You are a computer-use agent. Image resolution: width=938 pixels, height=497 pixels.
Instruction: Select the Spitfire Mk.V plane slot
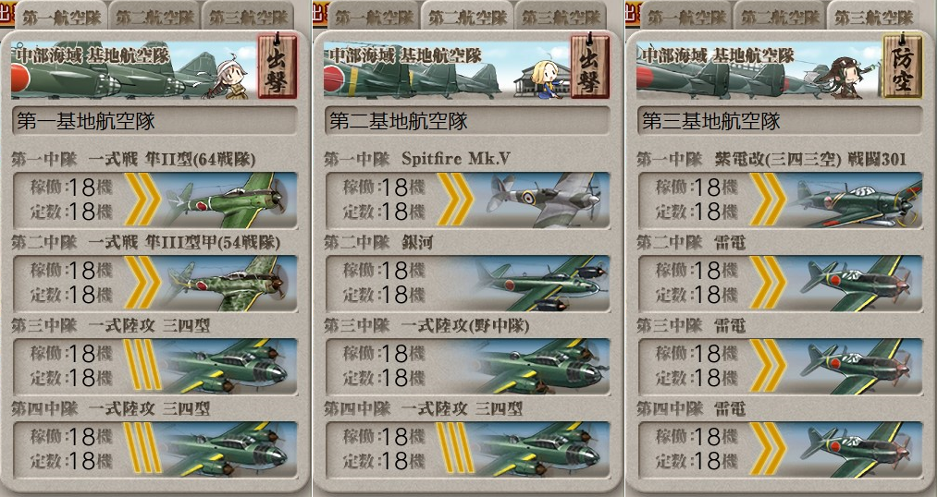(x=468, y=200)
